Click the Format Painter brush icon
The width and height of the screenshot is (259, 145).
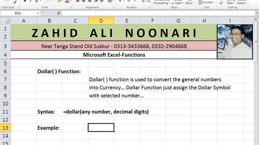15,2
